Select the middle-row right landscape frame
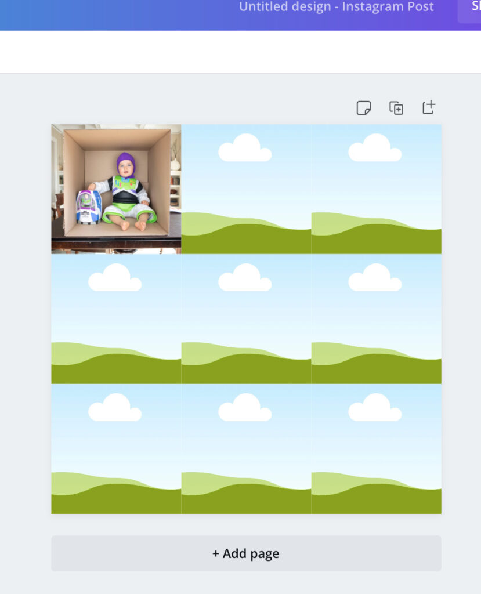Image resolution: width=481 pixels, height=594 pixels. pyautogui.click(x=377, y=319)
